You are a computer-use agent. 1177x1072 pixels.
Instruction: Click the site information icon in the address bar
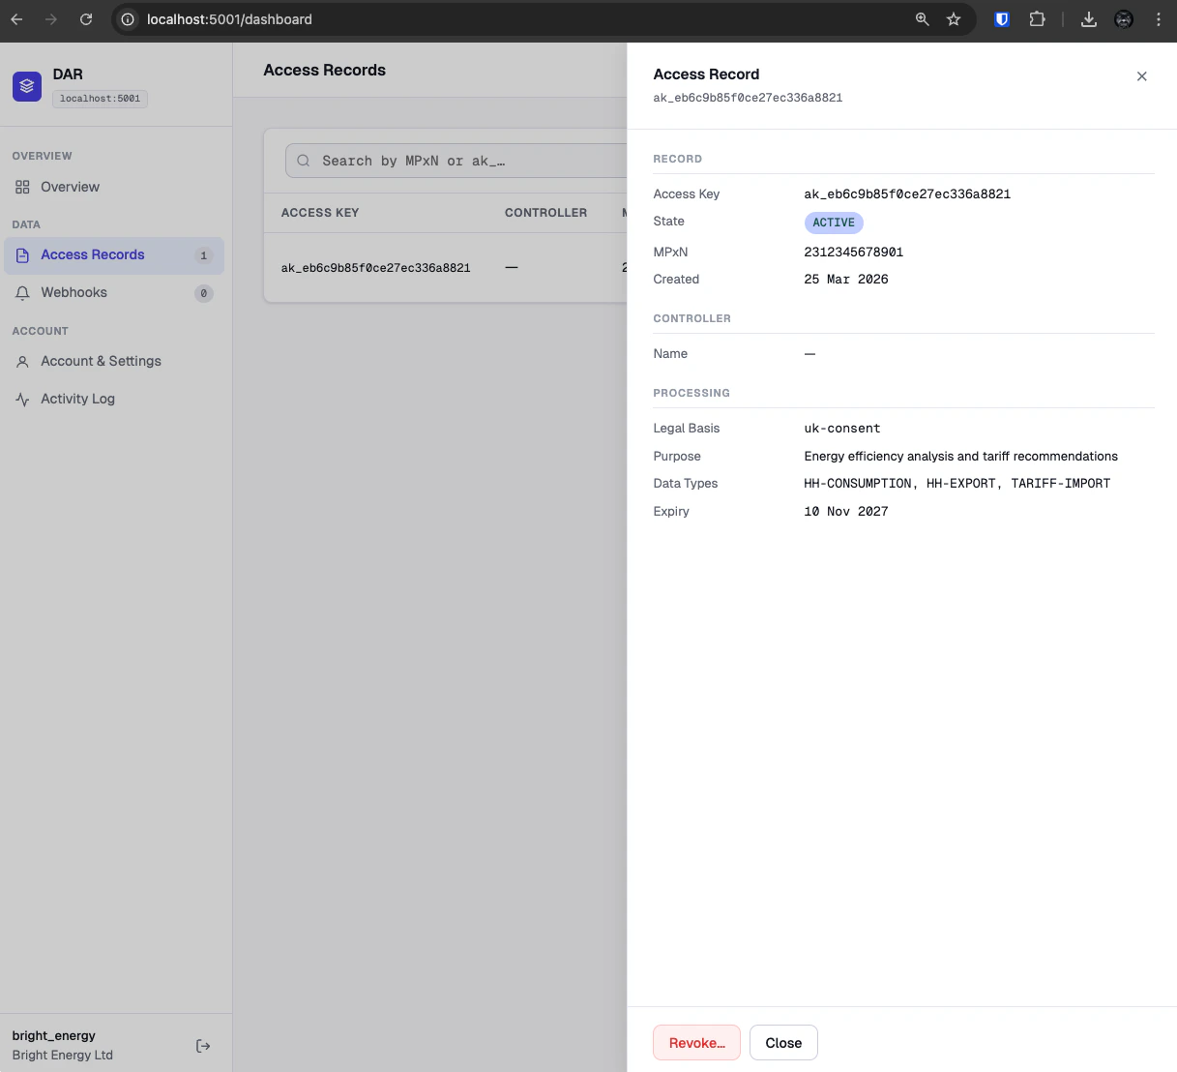click(127, 19)
